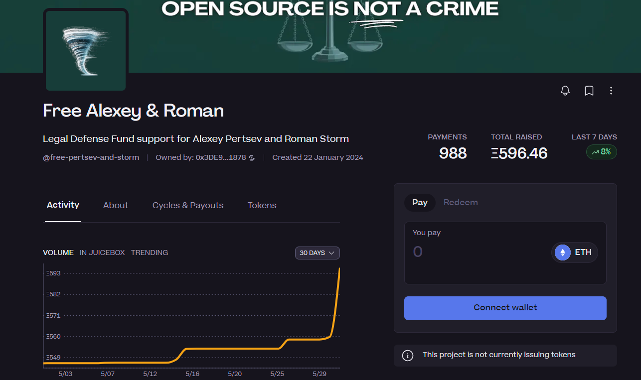Click the ETH currency selector
Screen dimensions: 641x380
[575, 253]
